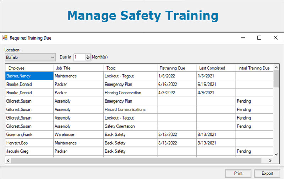This screenshot has height=179, width=284.
Task: Maximize the Required Training Due window
Action: click(x=259, y=38)
